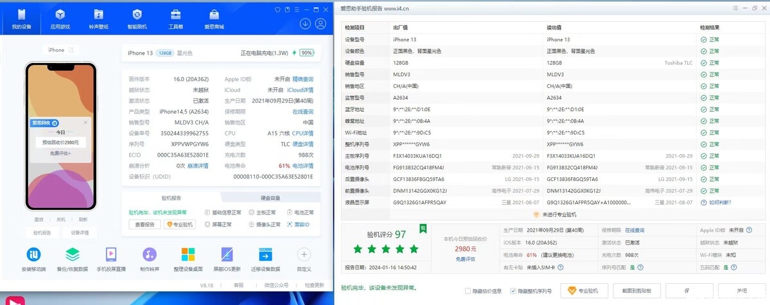Click the help icon beside 未插入SIM卡

click(x=560, y=267)
